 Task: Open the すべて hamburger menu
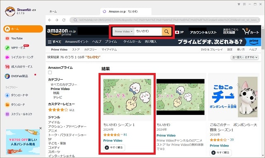pos(54,41)
